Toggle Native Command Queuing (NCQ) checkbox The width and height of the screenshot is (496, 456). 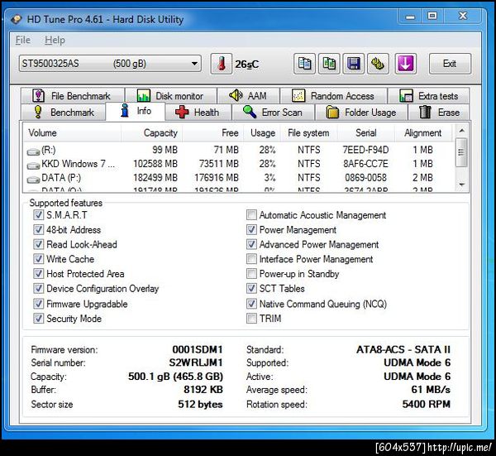pyautogui.click(x=251, y=304)
